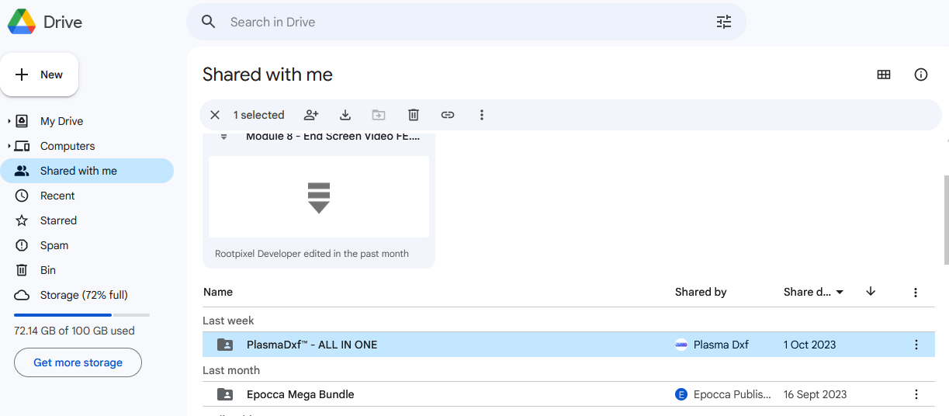949x416 pixels.
Task: Click the New button
Action: 40,75
